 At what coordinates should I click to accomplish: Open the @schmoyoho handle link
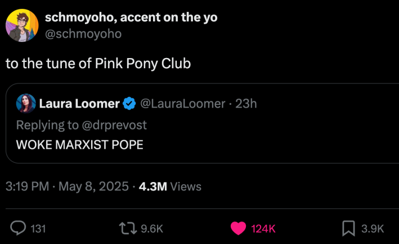pos(83,34)
